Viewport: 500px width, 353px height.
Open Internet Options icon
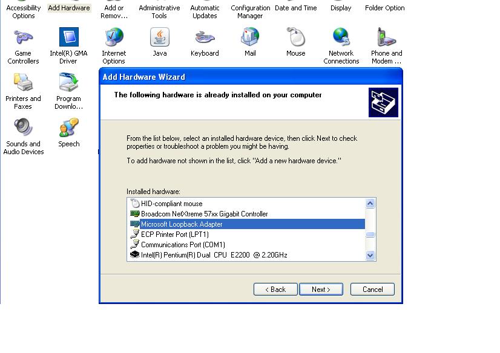click(114, 37)
